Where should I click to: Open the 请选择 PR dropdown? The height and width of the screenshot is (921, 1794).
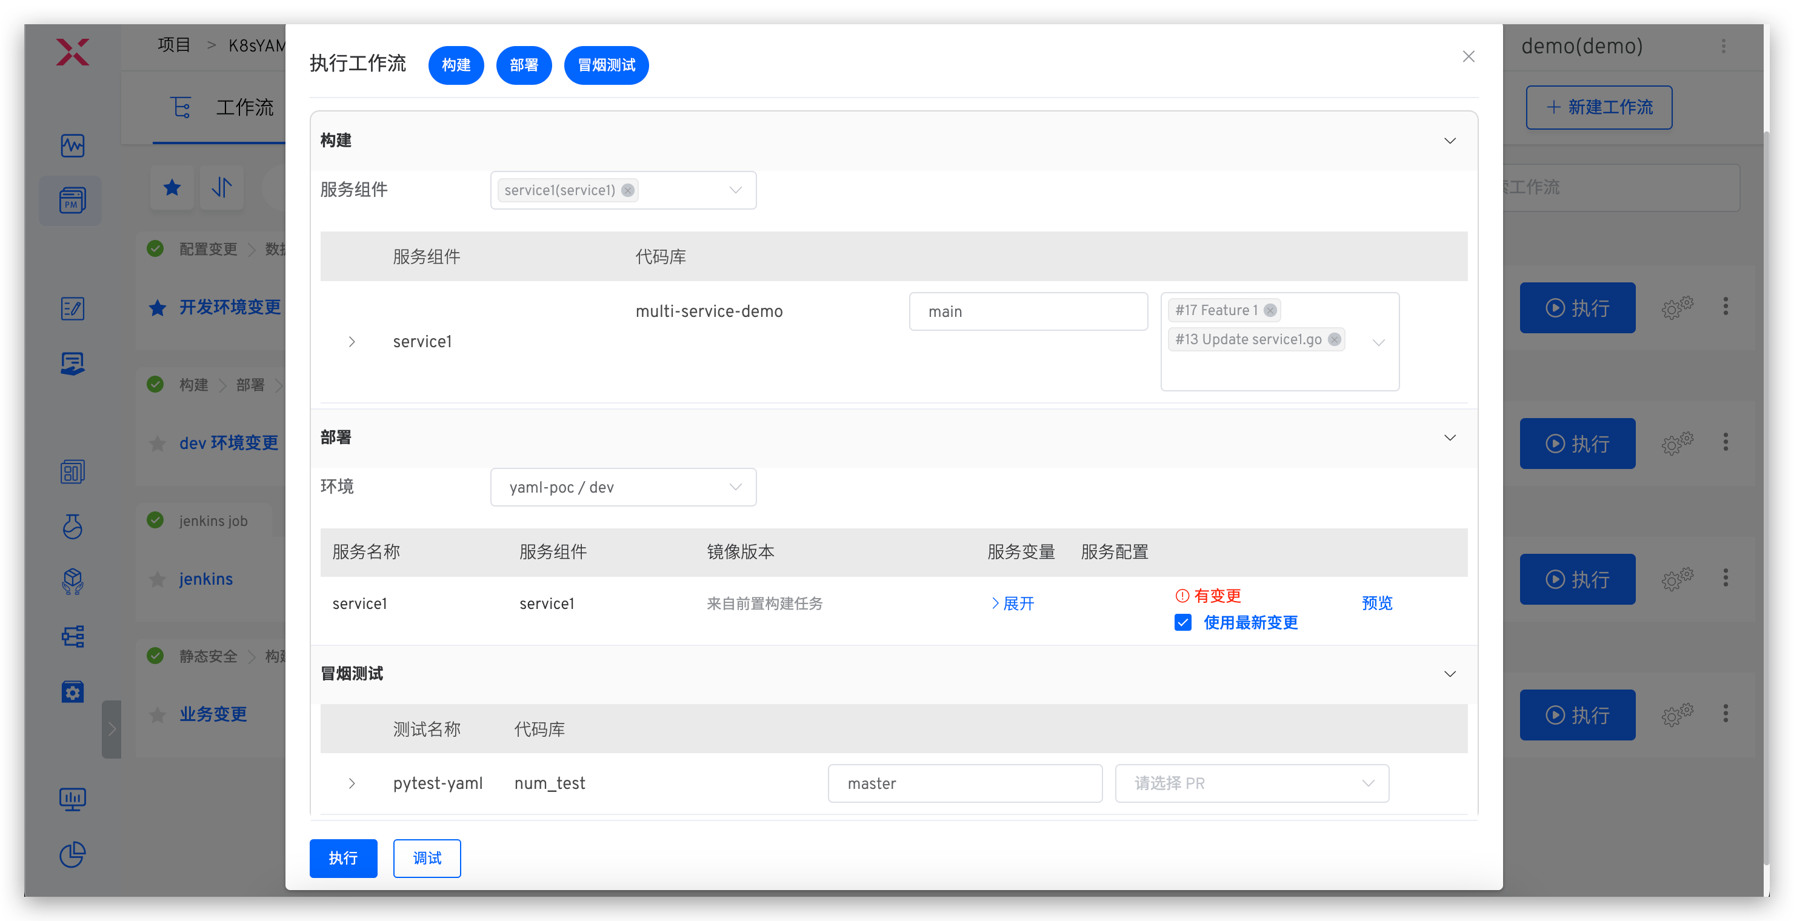tap(1252, 783)
